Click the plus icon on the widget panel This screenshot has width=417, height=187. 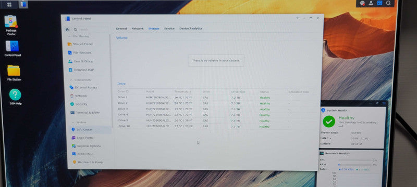[322, 103]
